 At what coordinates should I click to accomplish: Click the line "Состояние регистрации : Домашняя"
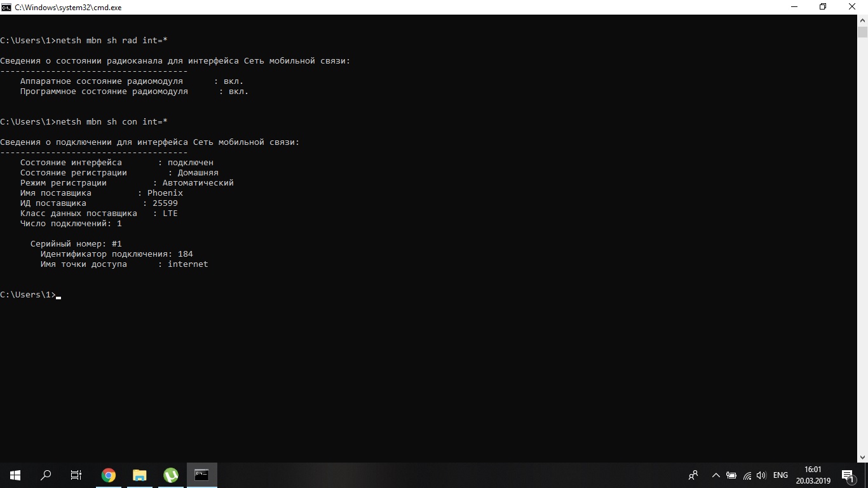click(x=119, y=173)
